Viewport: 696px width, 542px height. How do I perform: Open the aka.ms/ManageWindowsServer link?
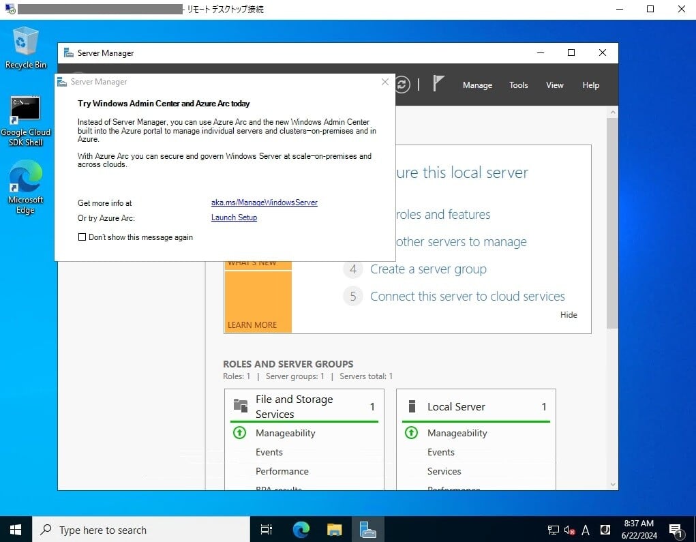(264, 202)
